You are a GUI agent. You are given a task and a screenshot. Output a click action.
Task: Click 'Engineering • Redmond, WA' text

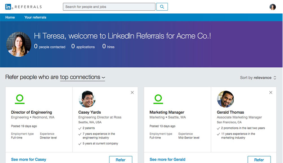[x=33, y=118]
